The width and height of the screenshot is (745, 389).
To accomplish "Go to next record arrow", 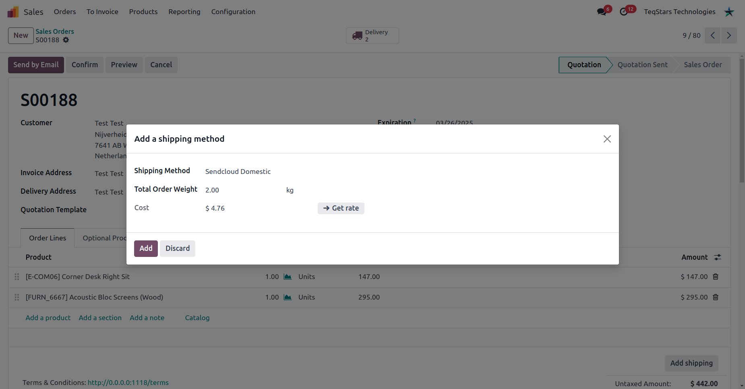I will 729,35.
